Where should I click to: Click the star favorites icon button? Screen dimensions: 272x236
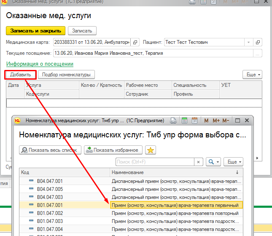pos(150,150)
